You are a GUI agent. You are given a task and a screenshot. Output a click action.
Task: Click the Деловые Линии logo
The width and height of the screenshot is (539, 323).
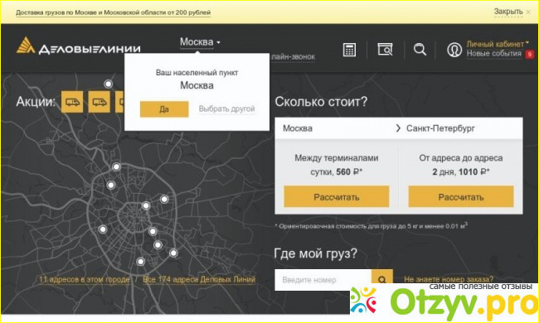click(x=79, y=46)
